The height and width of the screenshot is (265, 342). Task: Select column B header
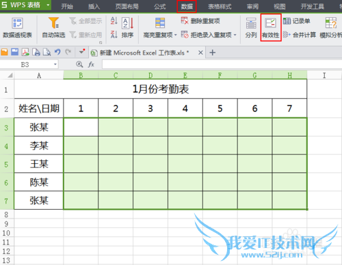(x=81, y=75)
